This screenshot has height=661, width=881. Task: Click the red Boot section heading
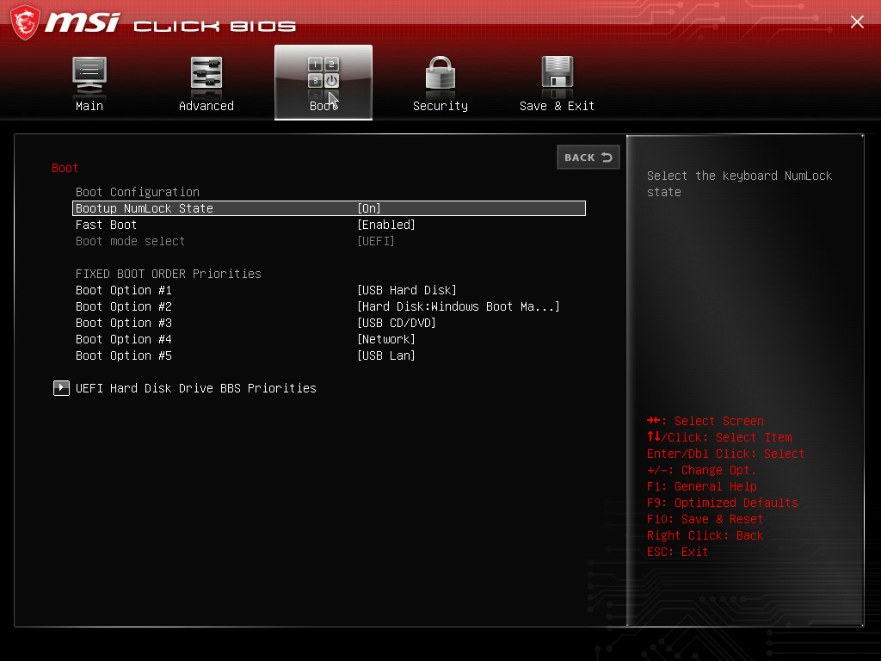[x=65, y=168]
